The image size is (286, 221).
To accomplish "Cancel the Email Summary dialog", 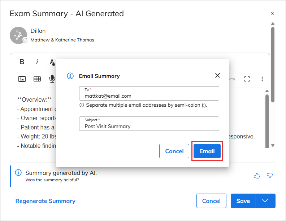I will pos(174,151).
